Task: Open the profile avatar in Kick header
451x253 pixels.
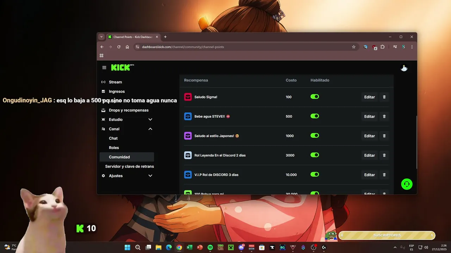Action: (404, 68)
